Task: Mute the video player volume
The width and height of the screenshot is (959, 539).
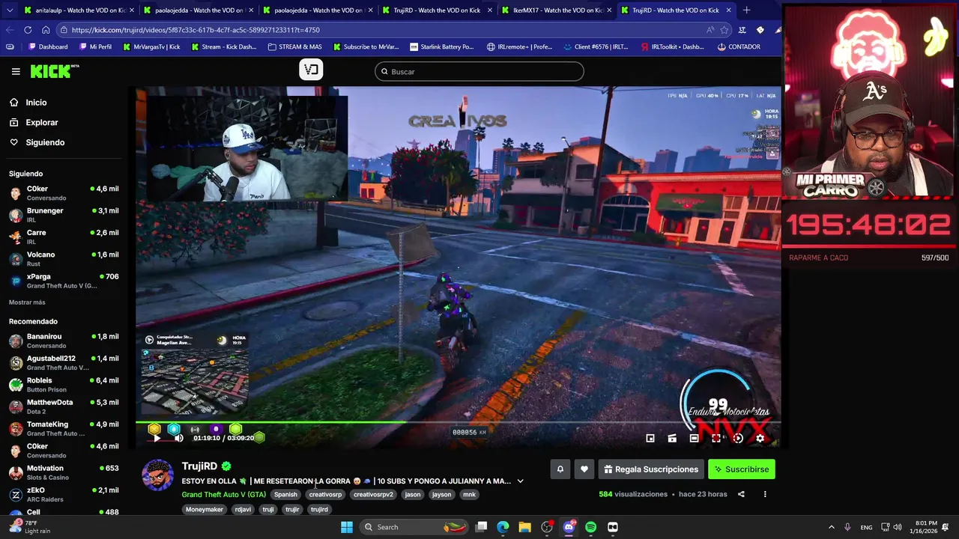Action: (x=179, y=438)
